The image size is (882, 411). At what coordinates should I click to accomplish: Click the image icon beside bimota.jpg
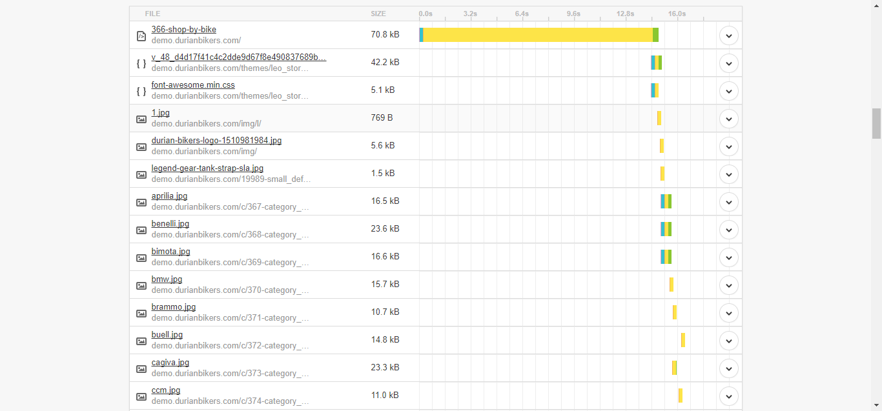coord(141,258)
